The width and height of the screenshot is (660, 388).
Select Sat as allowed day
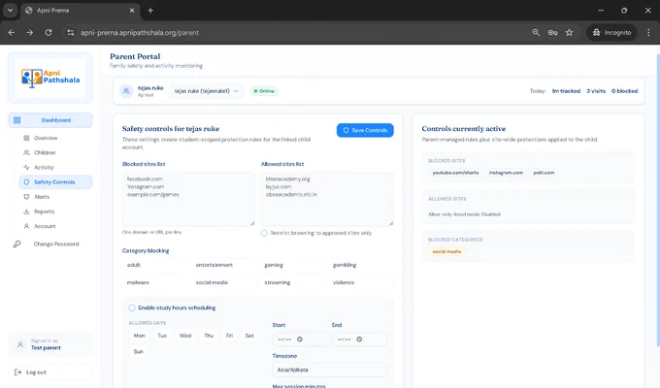coord(249,336)
